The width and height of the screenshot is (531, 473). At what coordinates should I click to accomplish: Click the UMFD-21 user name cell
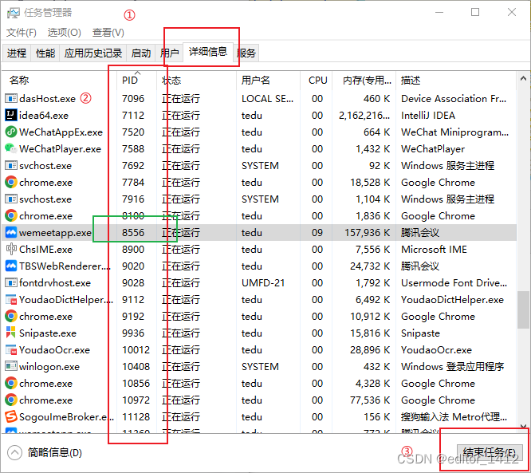[263, 283]
